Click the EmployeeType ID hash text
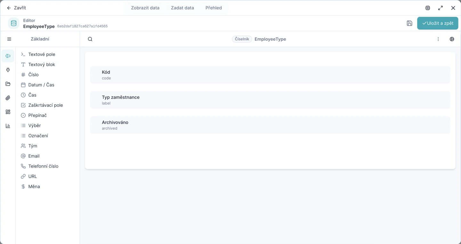 (x=82, y=26)
